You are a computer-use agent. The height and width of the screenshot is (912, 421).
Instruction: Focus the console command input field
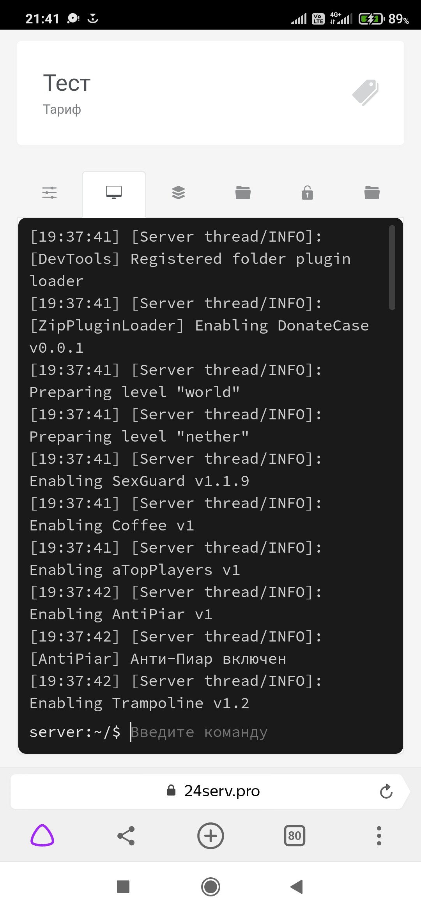point(257,732)
